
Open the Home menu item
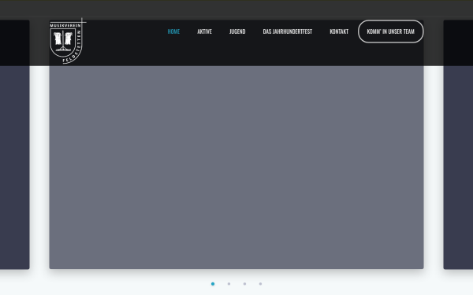(x=173, y=31)
